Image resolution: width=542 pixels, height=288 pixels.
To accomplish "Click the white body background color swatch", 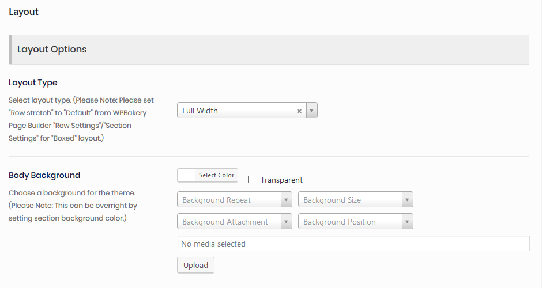I will click(186, 175).
